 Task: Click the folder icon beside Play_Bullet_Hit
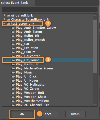[13, 36]
